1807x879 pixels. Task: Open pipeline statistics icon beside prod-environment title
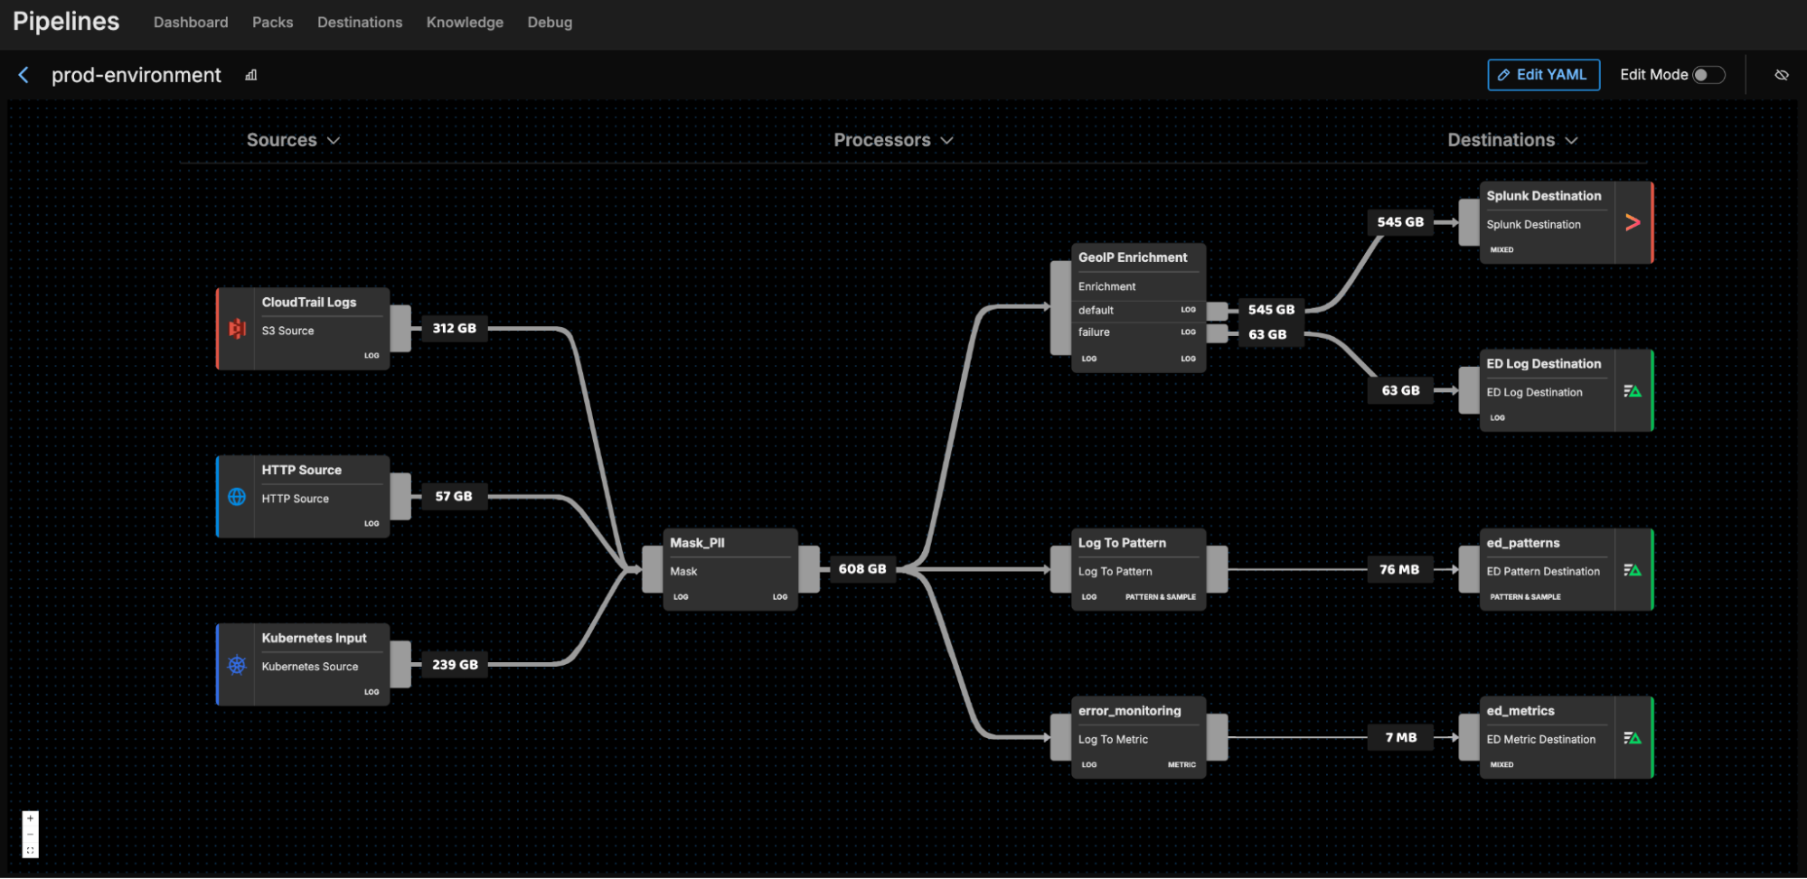[250, 75]
